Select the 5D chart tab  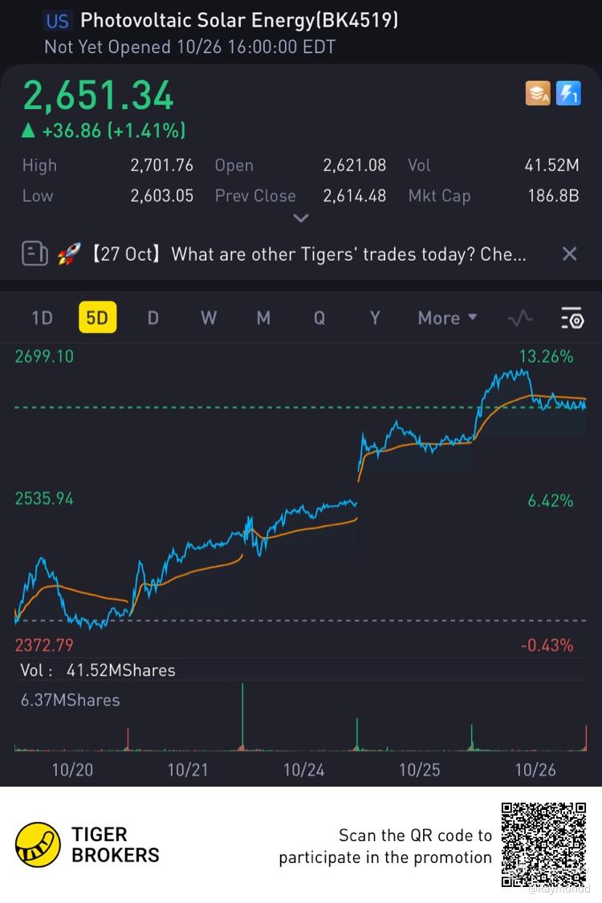(97, 317)
